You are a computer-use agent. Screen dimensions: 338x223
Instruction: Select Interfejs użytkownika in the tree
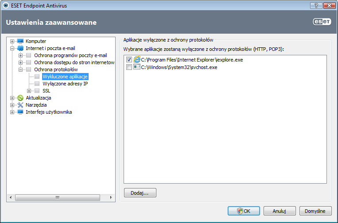[x=49, y=112]
